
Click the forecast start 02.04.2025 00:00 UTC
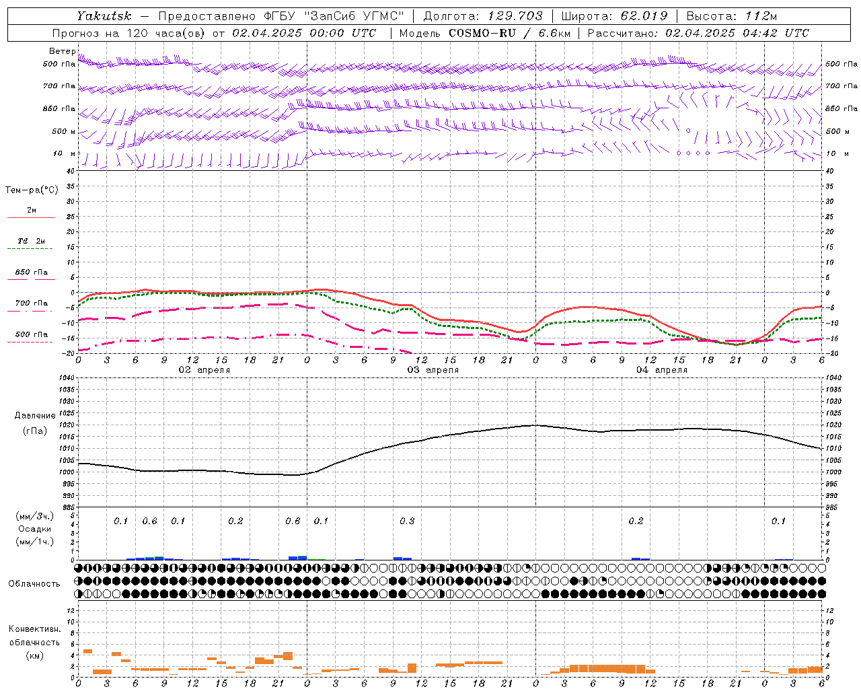click(x=304, y=33)
